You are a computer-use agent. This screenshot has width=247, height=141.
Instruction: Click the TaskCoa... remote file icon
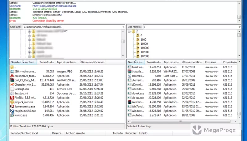coord(129,67)
